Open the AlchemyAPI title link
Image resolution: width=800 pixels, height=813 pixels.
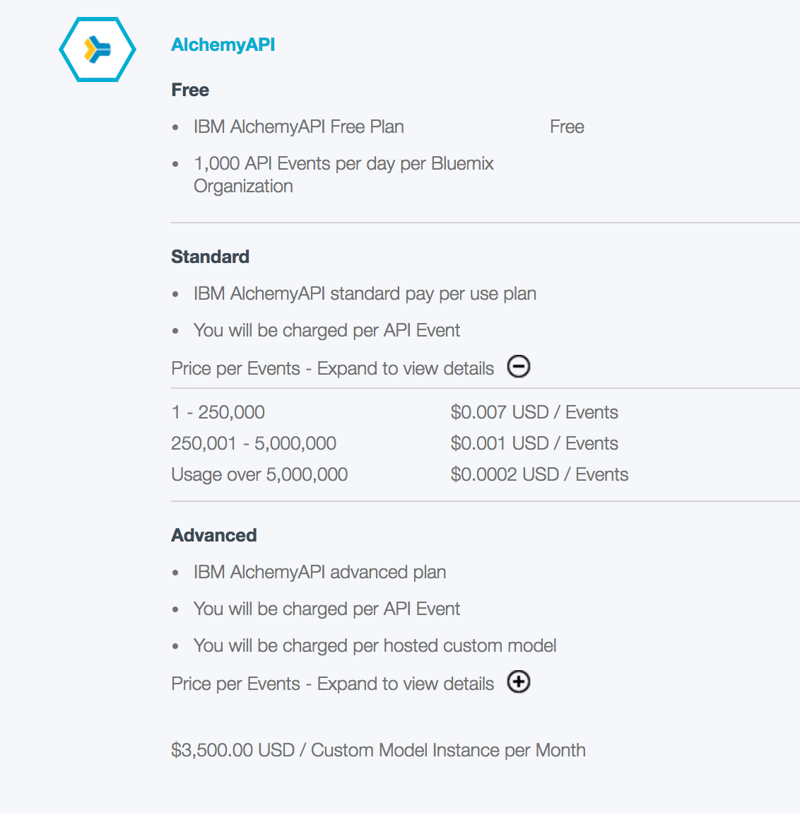point(223,45)
